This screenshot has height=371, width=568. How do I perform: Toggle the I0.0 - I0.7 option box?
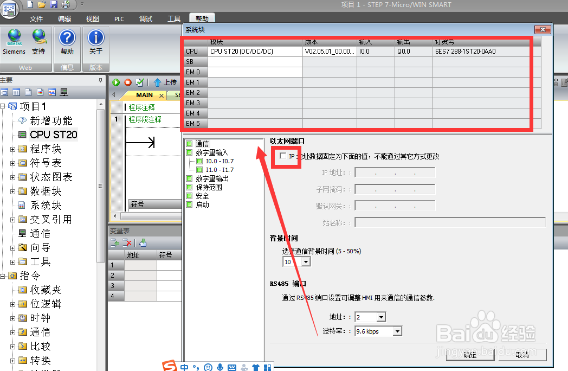tap(199, 161)
